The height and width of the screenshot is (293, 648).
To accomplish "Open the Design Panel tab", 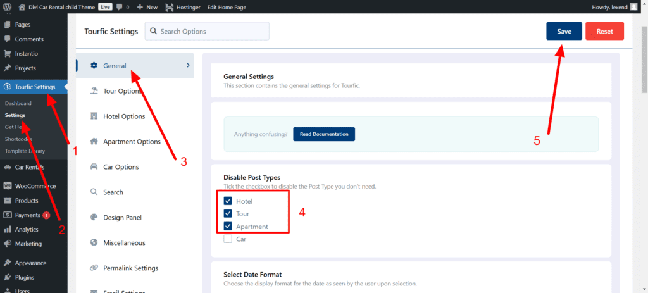I will point(135,217).
